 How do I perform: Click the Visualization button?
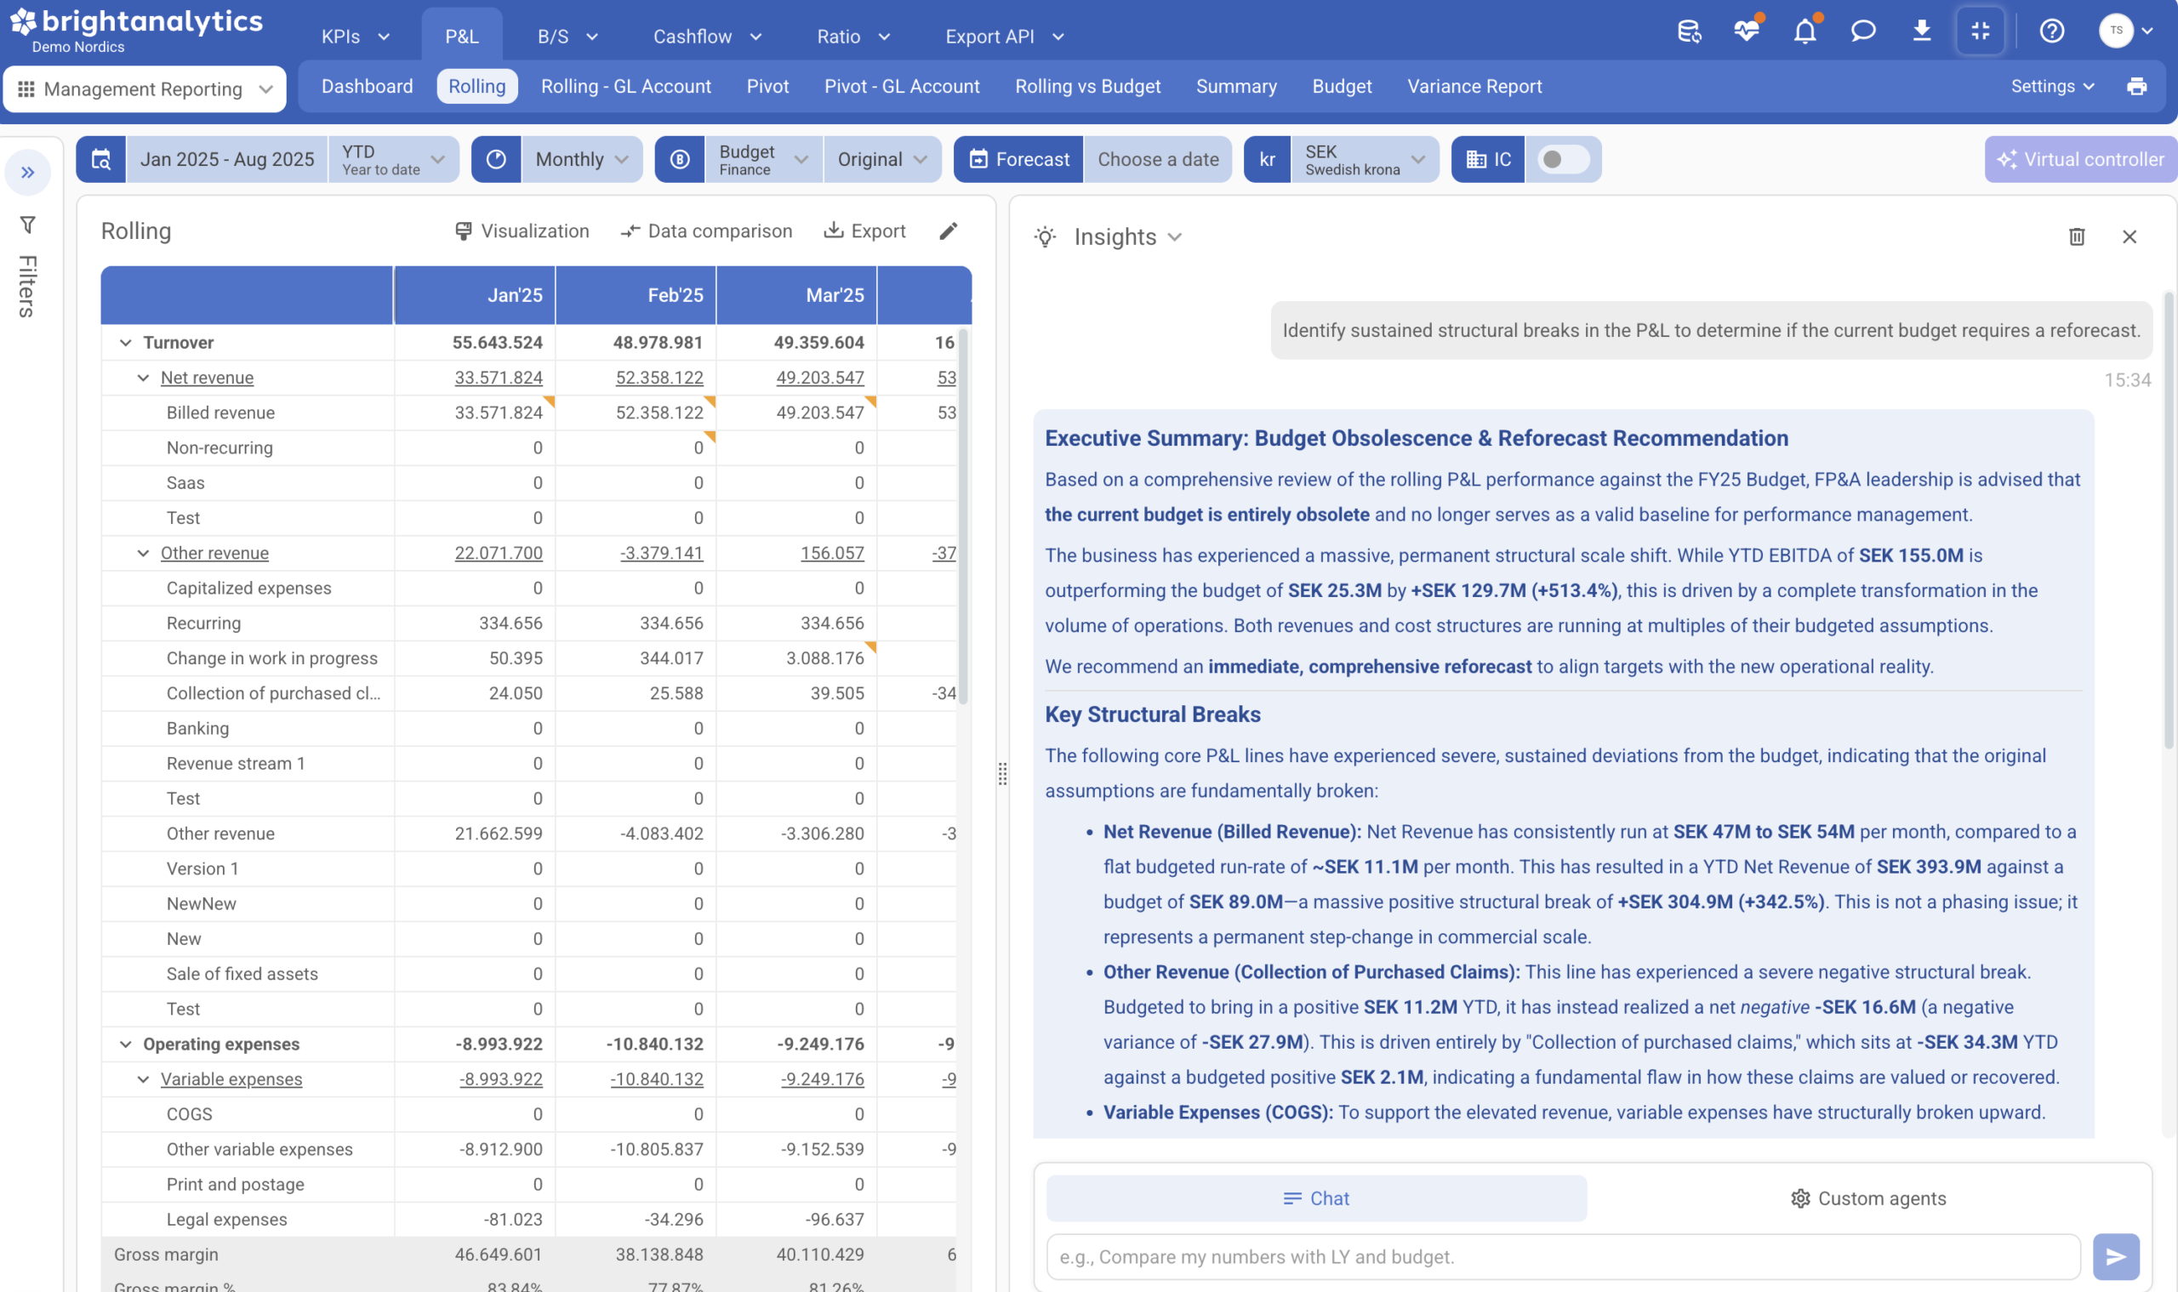pyautogui.click(x=522, y=231)
